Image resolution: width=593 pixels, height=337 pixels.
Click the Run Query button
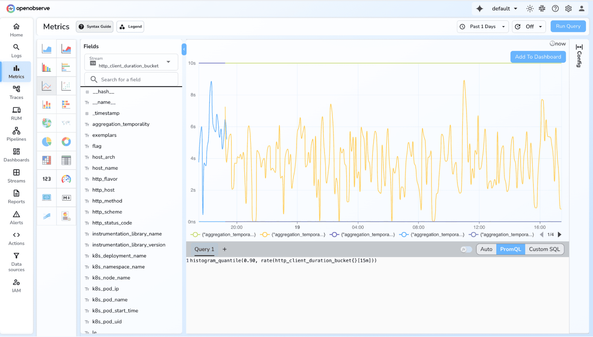tap(567, 26)
